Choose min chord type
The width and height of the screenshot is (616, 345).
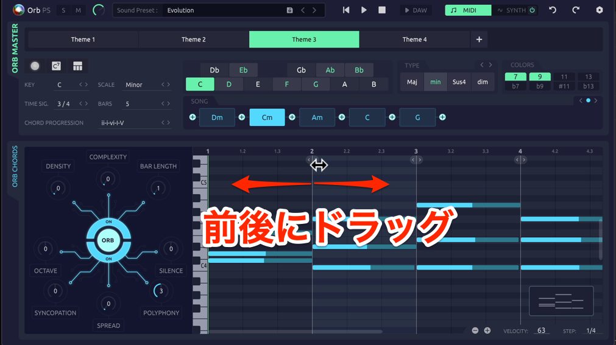tap(435, 82)
